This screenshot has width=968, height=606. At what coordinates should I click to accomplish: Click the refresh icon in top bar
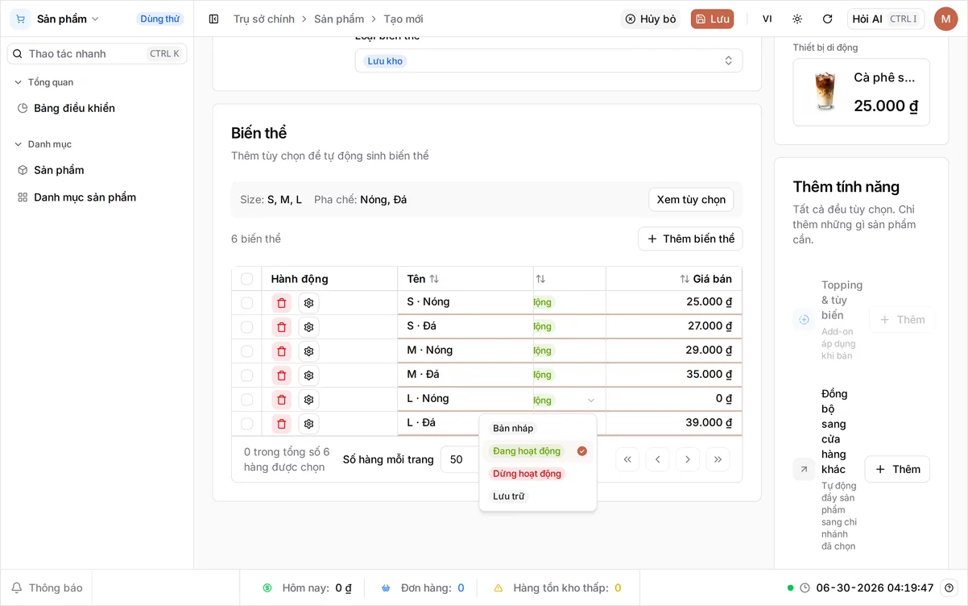(x=827, y=19)
